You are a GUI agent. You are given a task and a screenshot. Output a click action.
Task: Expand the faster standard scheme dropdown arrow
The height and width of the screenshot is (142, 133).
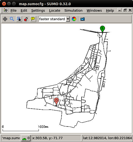pyautogui.click(x=68, y=19)
